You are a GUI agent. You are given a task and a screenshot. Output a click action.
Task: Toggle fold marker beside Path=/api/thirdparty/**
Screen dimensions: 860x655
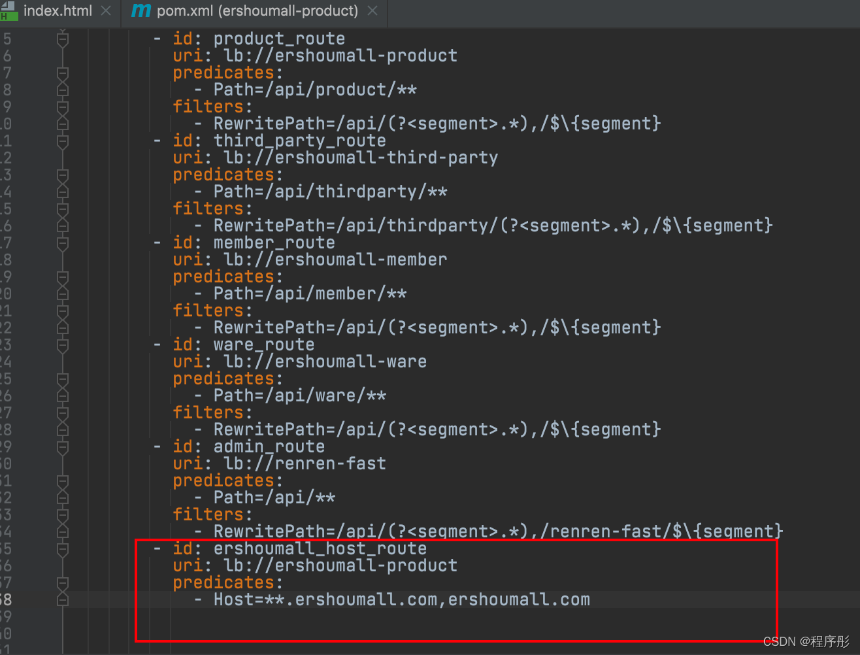(63, 192)
